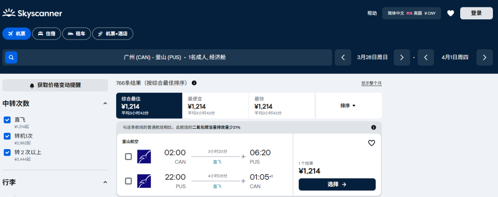Collapse the 中转次数 section
The width and height of the screenshot is (498, 197).
click(x=105, y=104)
